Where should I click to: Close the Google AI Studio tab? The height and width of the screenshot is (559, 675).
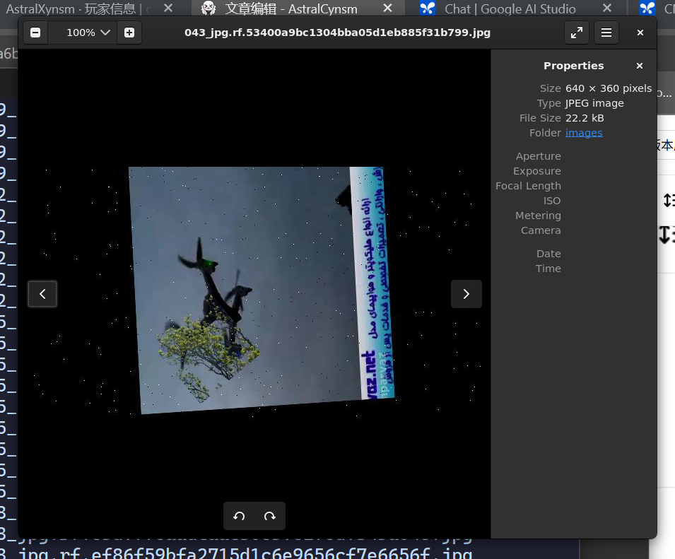coord(608,8)
